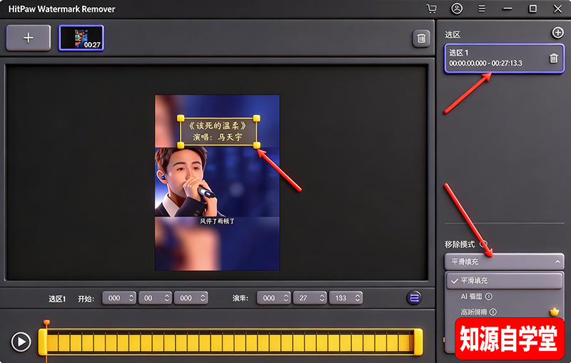
Task: Delete 选区 1 with its trash icon
Action: 554,58
